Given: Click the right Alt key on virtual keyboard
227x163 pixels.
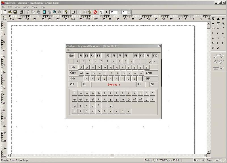Looking at the screenshot, I should [x=141, y=84].
